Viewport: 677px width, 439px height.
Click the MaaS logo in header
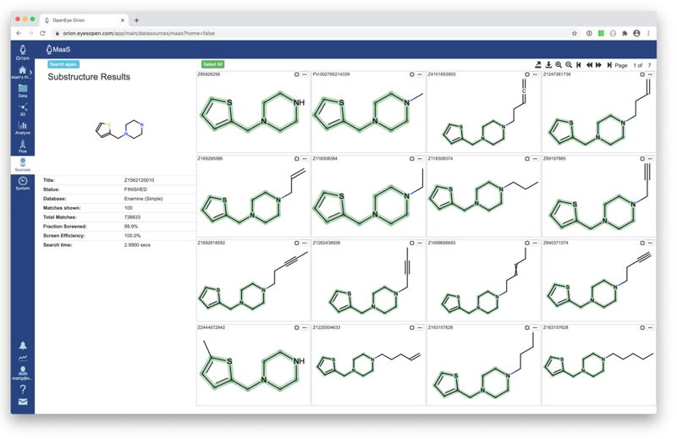pos(58,49)
